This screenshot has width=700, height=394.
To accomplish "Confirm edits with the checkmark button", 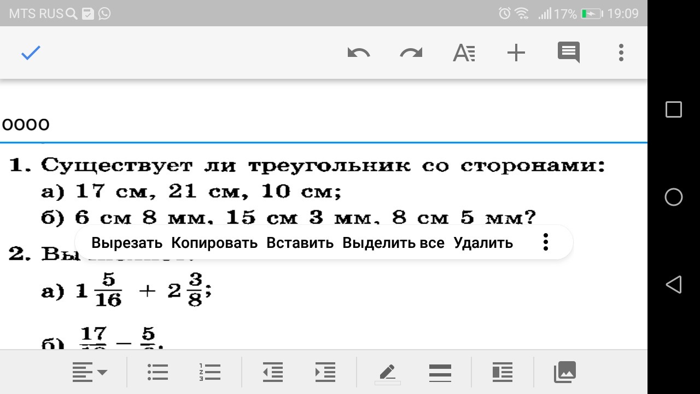I will [31, 53].
